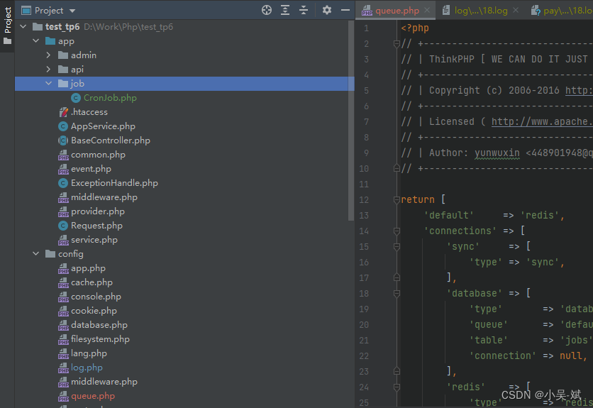The width and height of the screenshot is (593, 408).
Task: Open filesystem.php
Action: (x=100, y=339)
